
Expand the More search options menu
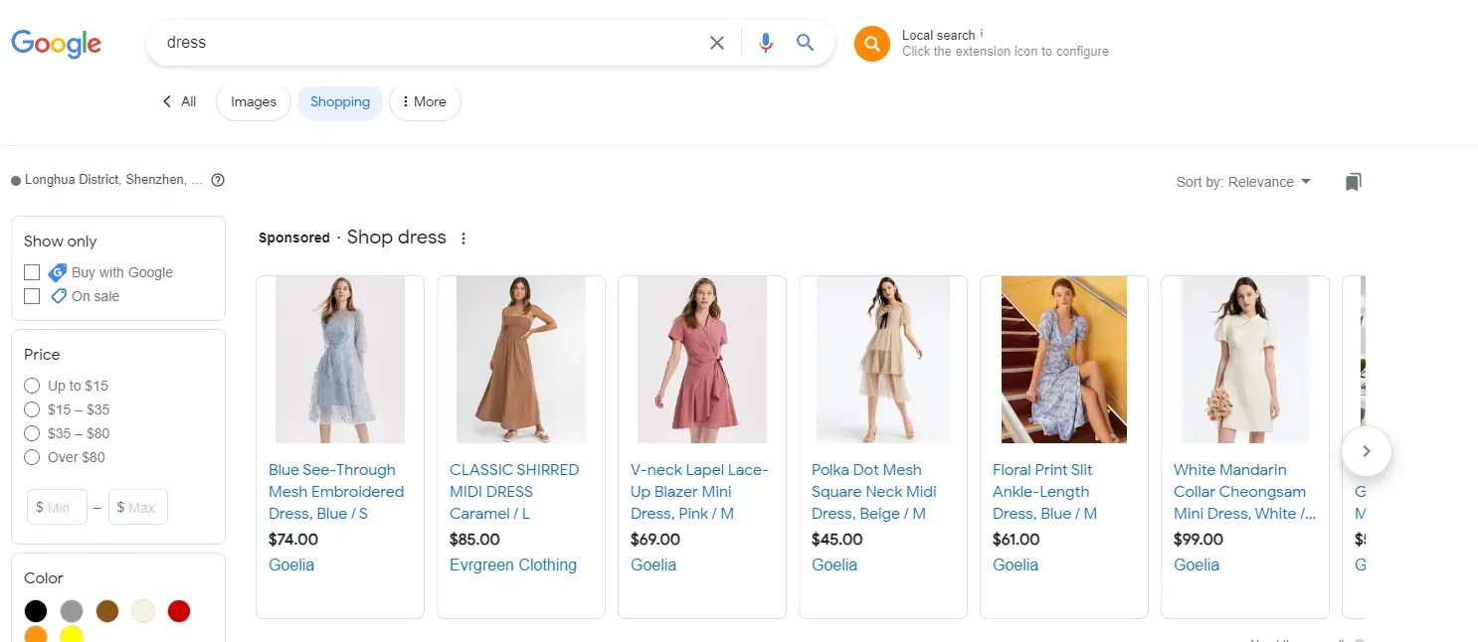(x=425, y=101)
